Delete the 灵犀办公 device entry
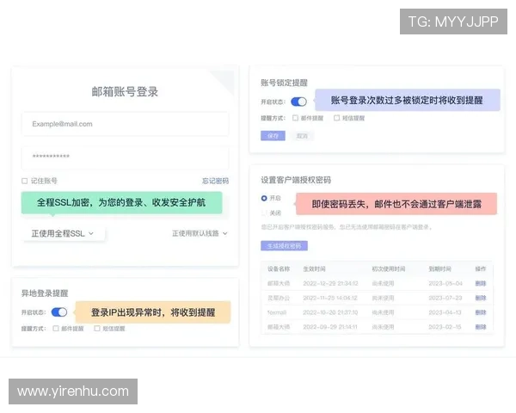Image resolution: width=516 pixels, height=413 pixels. click(x=481, y=298)
